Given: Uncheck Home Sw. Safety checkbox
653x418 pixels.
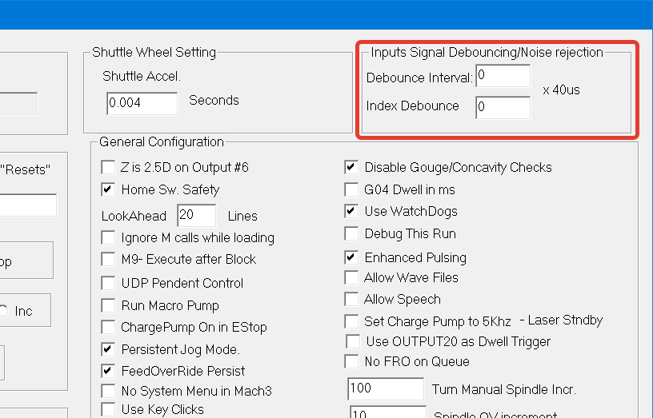Looking at the screenshot, I should click(x=108, y=190).
